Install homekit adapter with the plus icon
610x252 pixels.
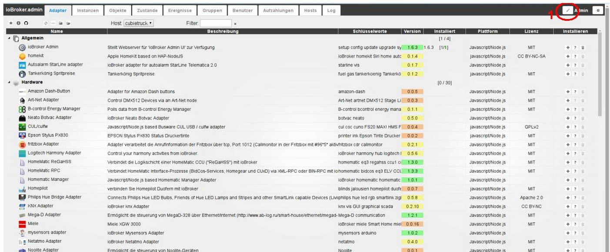tap(568, 56)
